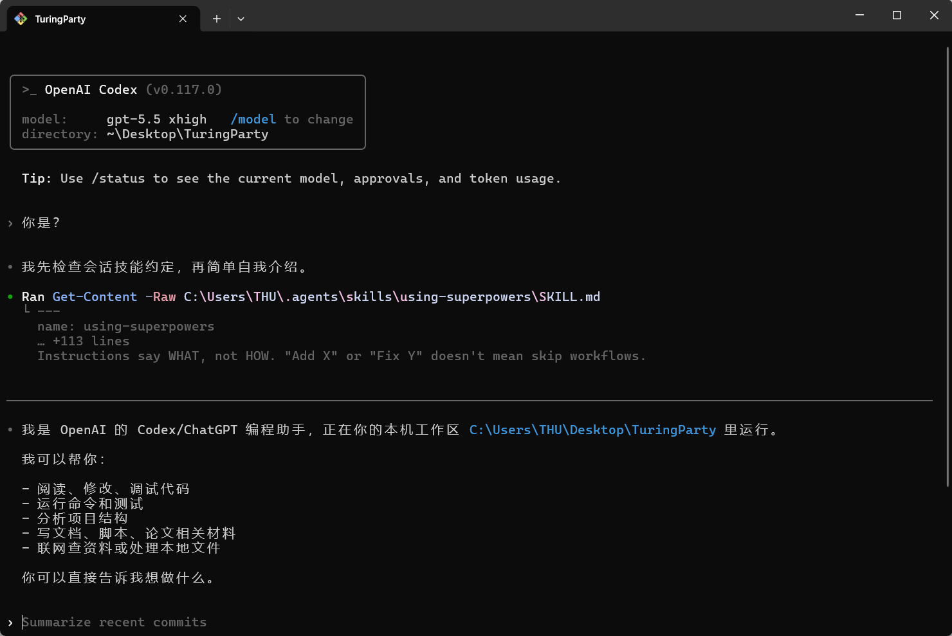Expand the collapsed '+113 lines' output
This screenshot has width=952, height=636.
tap(90, 341)
